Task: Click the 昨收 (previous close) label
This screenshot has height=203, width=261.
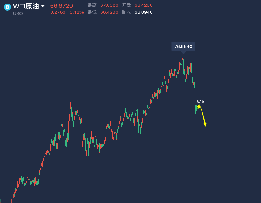Action: pos(126,12)
